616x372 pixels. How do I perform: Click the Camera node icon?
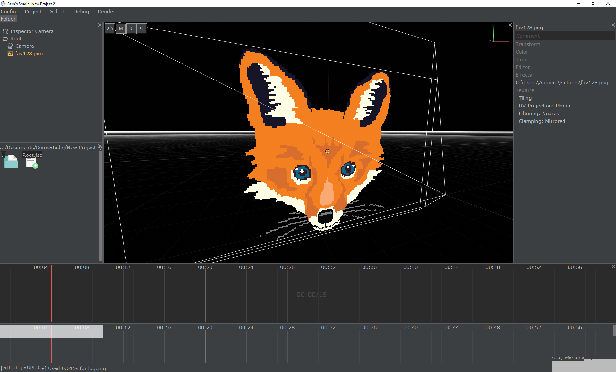10,46
